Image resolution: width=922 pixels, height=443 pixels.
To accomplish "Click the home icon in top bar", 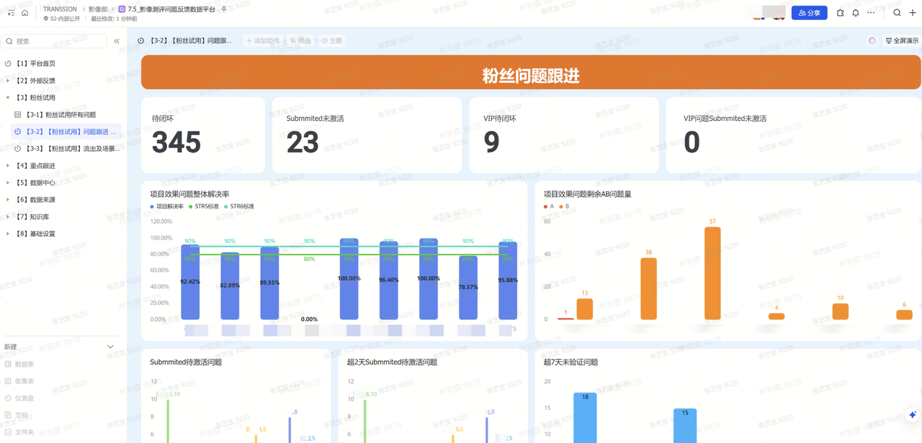I will pyautogui.click(x=25, y=13).
